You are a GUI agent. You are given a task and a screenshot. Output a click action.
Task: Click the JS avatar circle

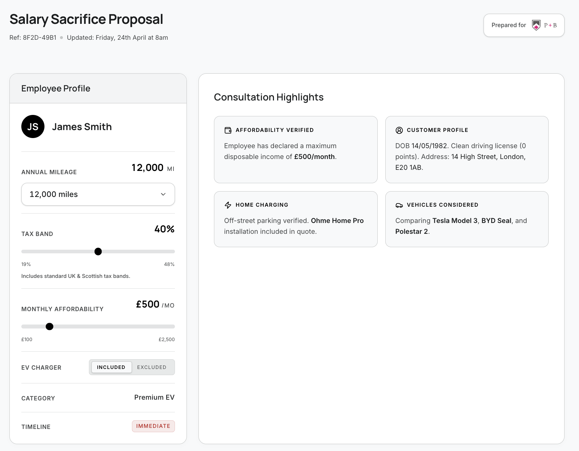[33, 126]
